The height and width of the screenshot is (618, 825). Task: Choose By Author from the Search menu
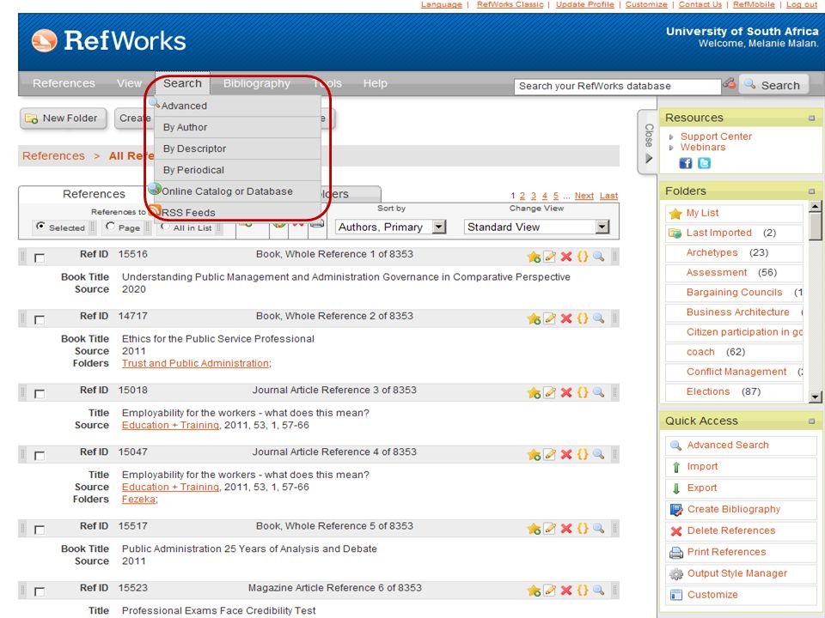pos(237,127)
